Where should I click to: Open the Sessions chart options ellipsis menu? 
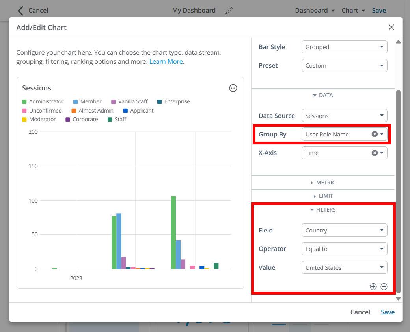[233, 88]
